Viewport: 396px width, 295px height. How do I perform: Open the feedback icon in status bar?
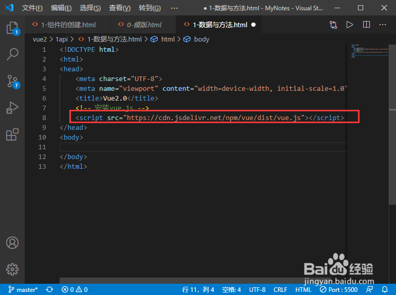(x=369, y=289)
